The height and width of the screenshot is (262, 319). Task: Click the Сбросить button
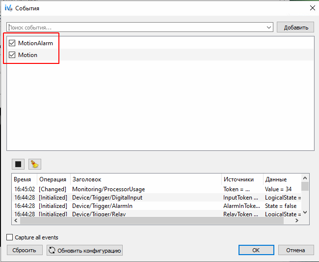(x=25, y=250)
